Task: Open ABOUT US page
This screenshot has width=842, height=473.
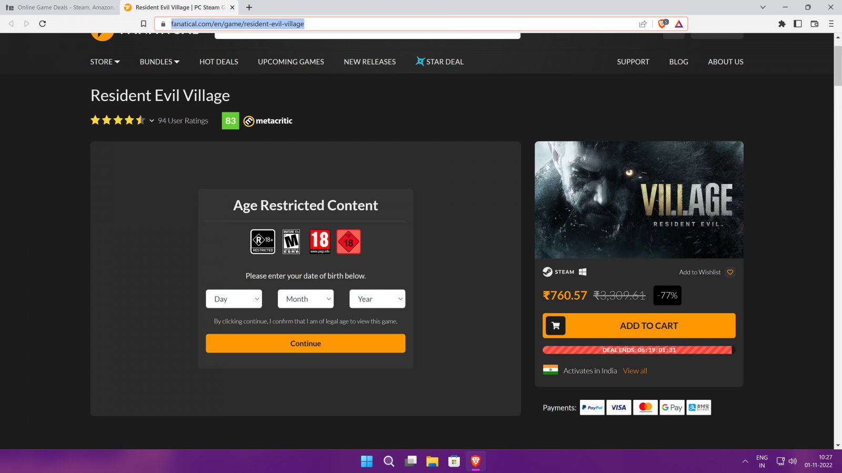Action: [726, 61]
